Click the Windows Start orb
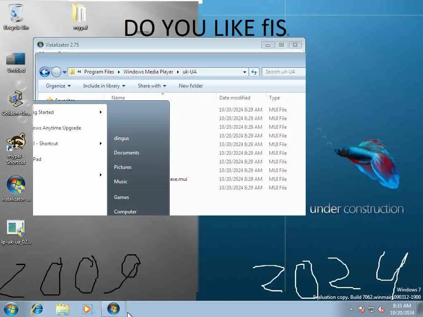Viewport: 423px width, 317px height. [11, 309]
